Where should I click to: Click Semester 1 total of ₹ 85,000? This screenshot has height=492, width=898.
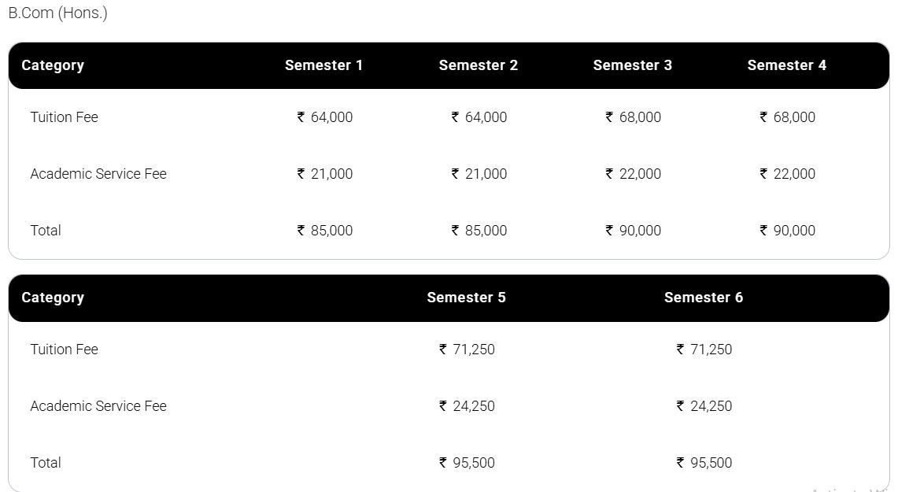coord(325,231)
